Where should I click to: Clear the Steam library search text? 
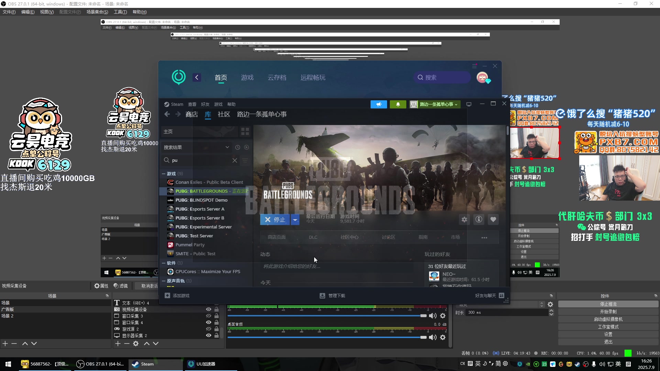[x=235, y=160]
